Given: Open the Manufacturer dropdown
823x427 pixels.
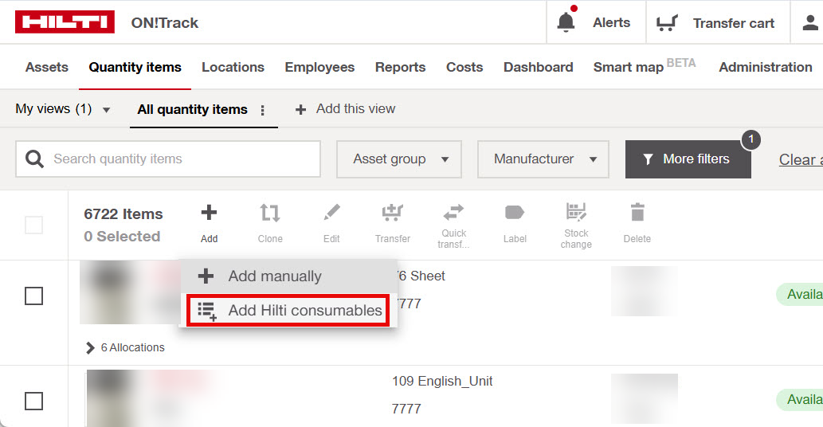Looking at the screenshot, I should coord(543,159).
